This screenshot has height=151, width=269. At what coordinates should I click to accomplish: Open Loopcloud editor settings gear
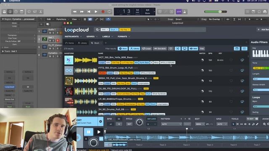click(100, 121)
